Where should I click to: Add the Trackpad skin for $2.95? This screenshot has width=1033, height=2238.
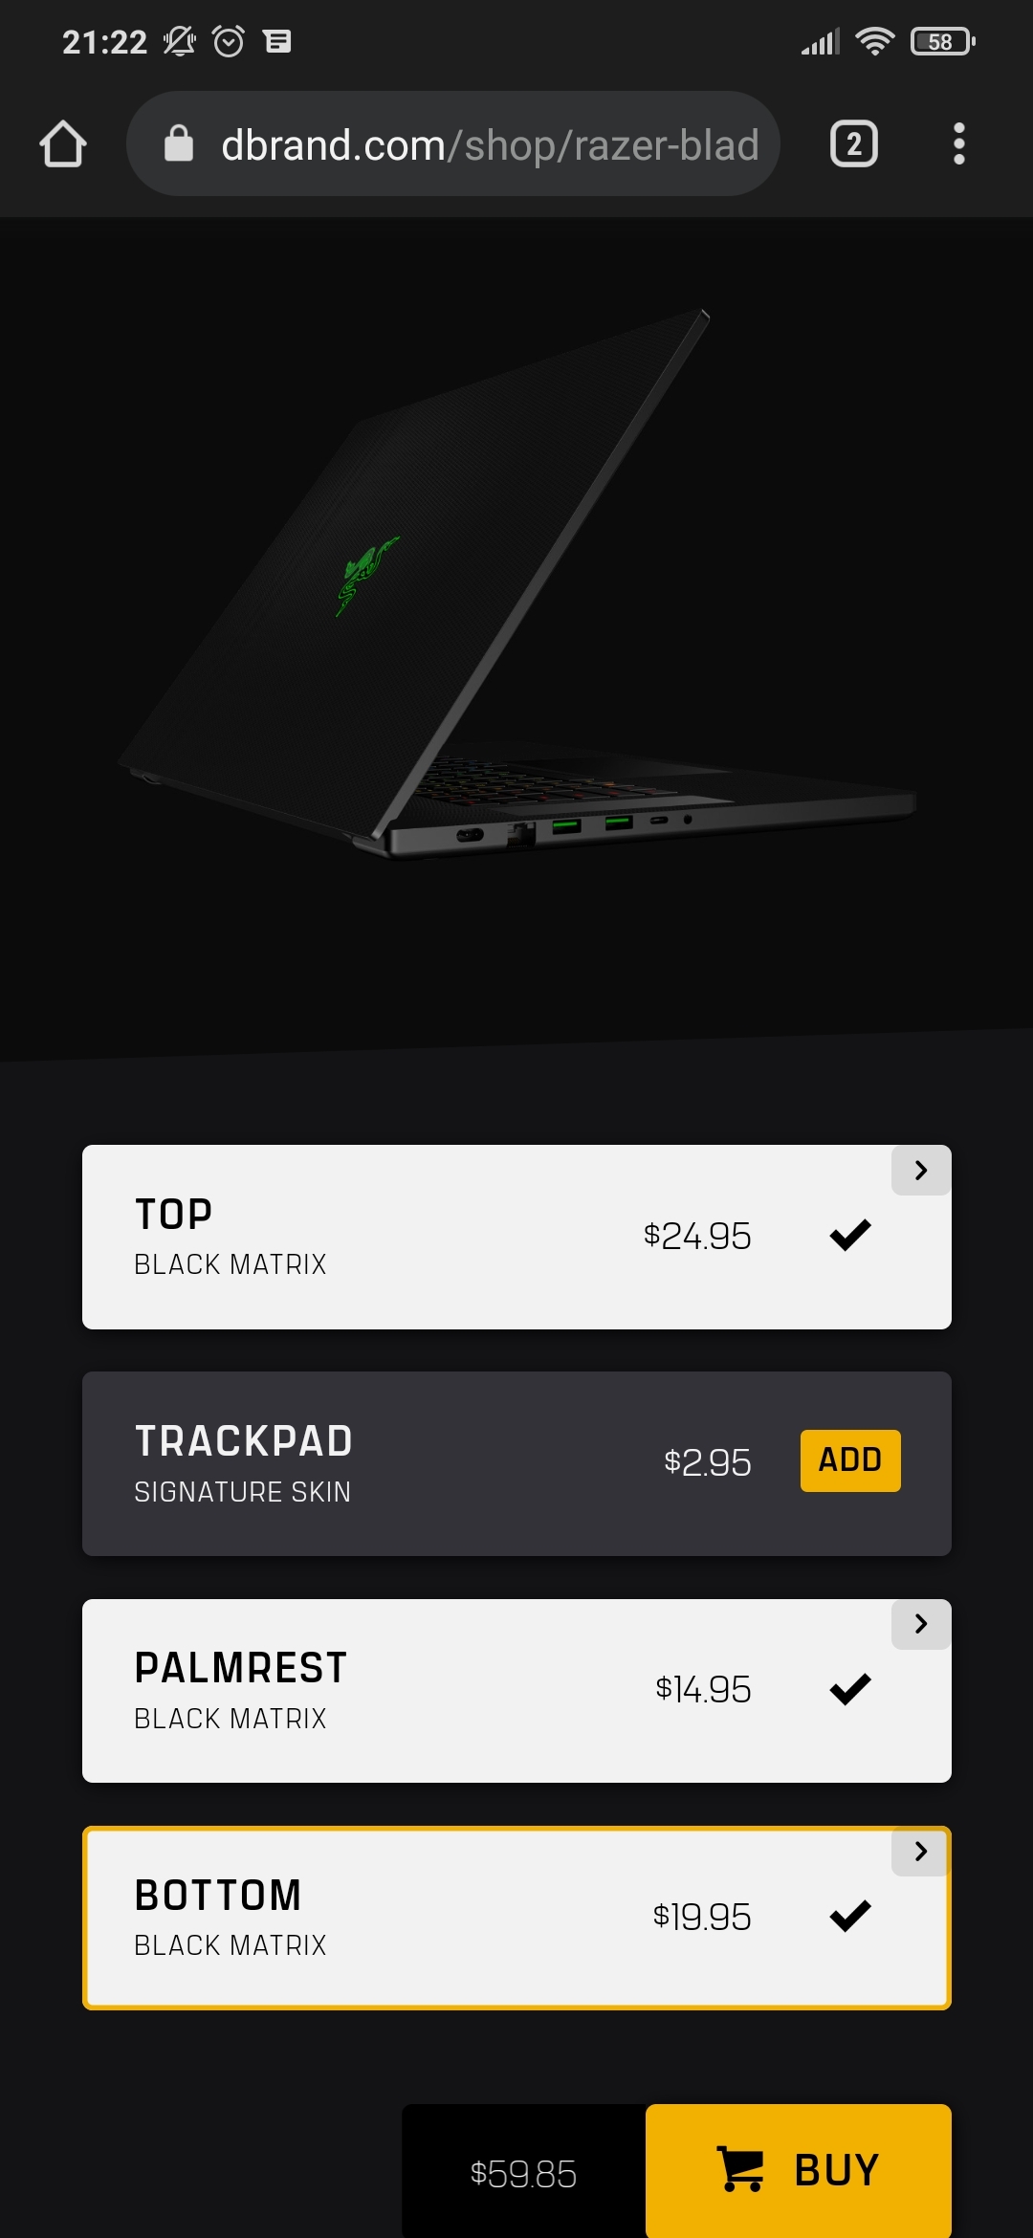[850, 1460]
